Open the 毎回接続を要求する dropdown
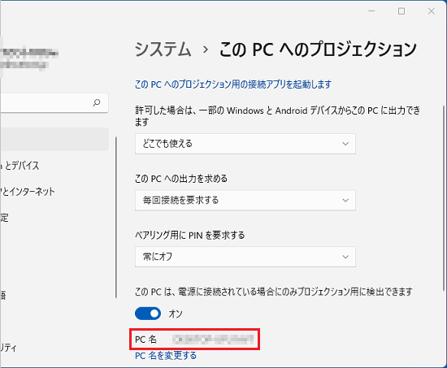 [245, 201]
